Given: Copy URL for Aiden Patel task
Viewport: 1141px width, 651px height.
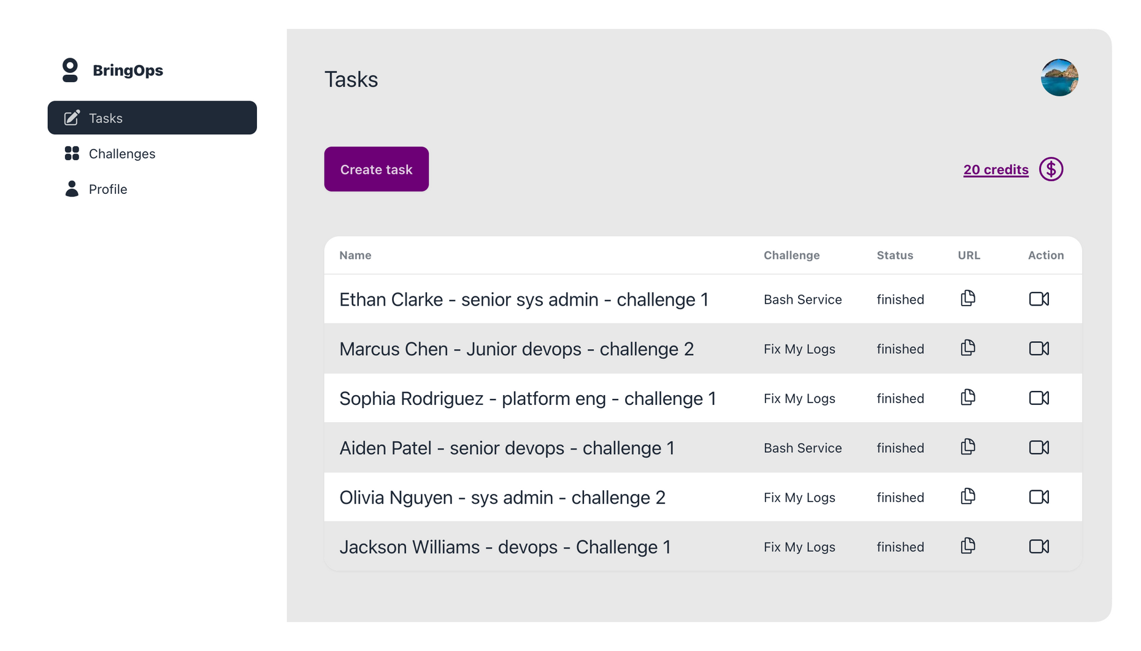Looking at the screenshot, I should (968, 447).
